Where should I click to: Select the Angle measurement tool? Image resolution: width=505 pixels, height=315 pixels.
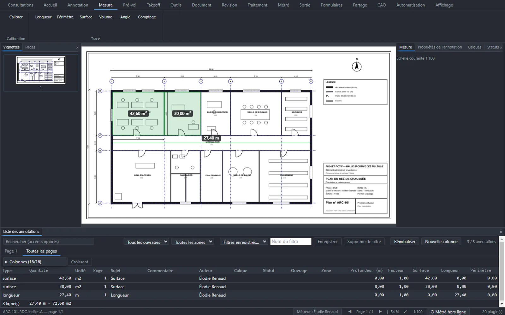tap(125, 17)
